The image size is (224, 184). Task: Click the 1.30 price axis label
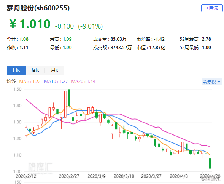pyautogui.click(x=17, y=122)
